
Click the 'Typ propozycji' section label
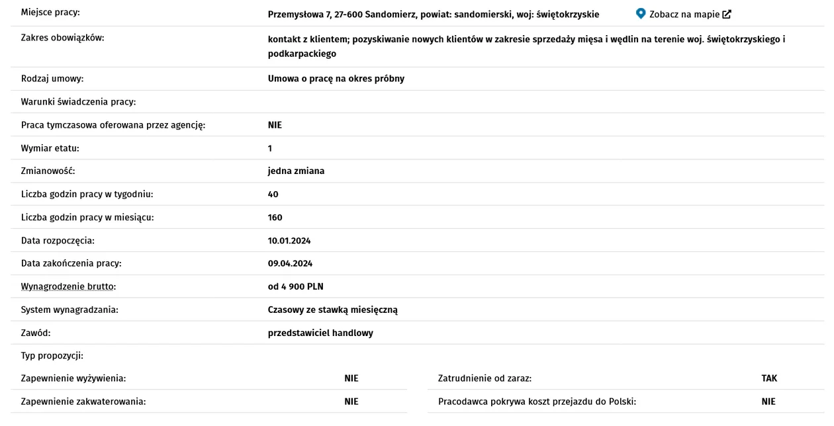52,356
